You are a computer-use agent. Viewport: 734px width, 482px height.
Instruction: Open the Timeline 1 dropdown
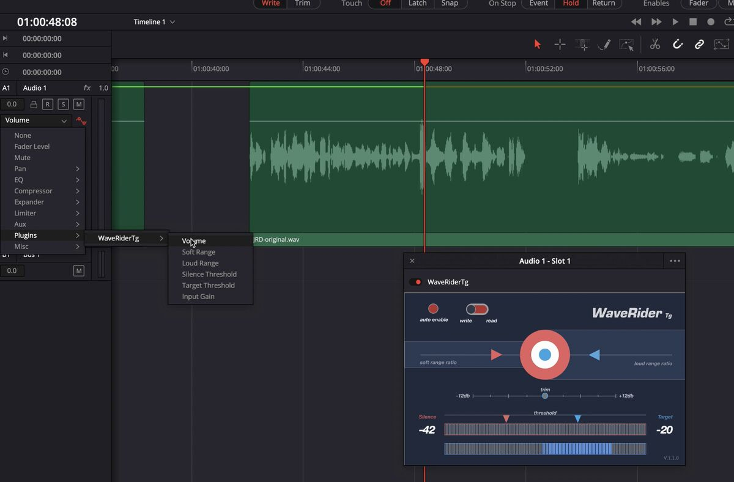point(154,22)
